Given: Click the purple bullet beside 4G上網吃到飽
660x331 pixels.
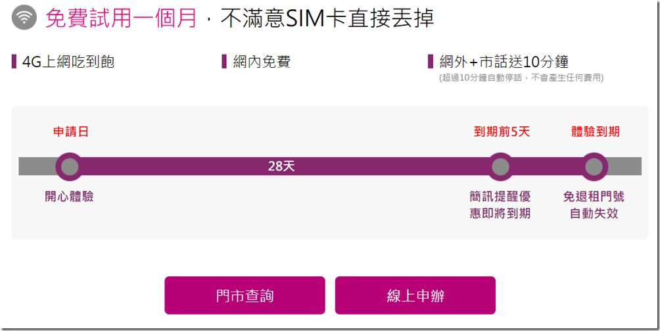Looking at the screenshot, I should 14,63.
